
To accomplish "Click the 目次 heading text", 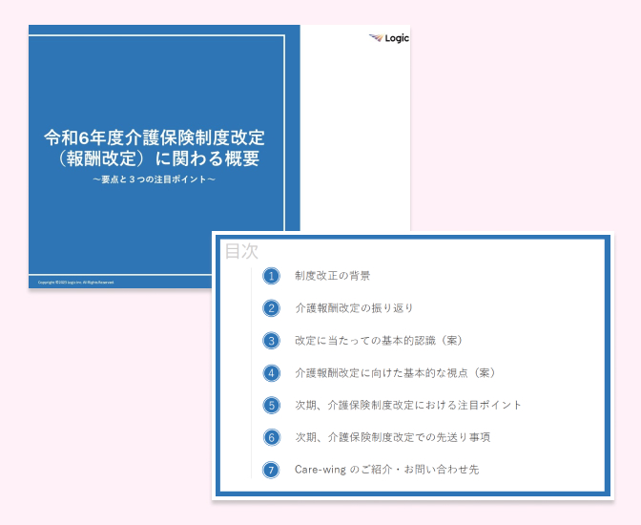I will point(240,251).
